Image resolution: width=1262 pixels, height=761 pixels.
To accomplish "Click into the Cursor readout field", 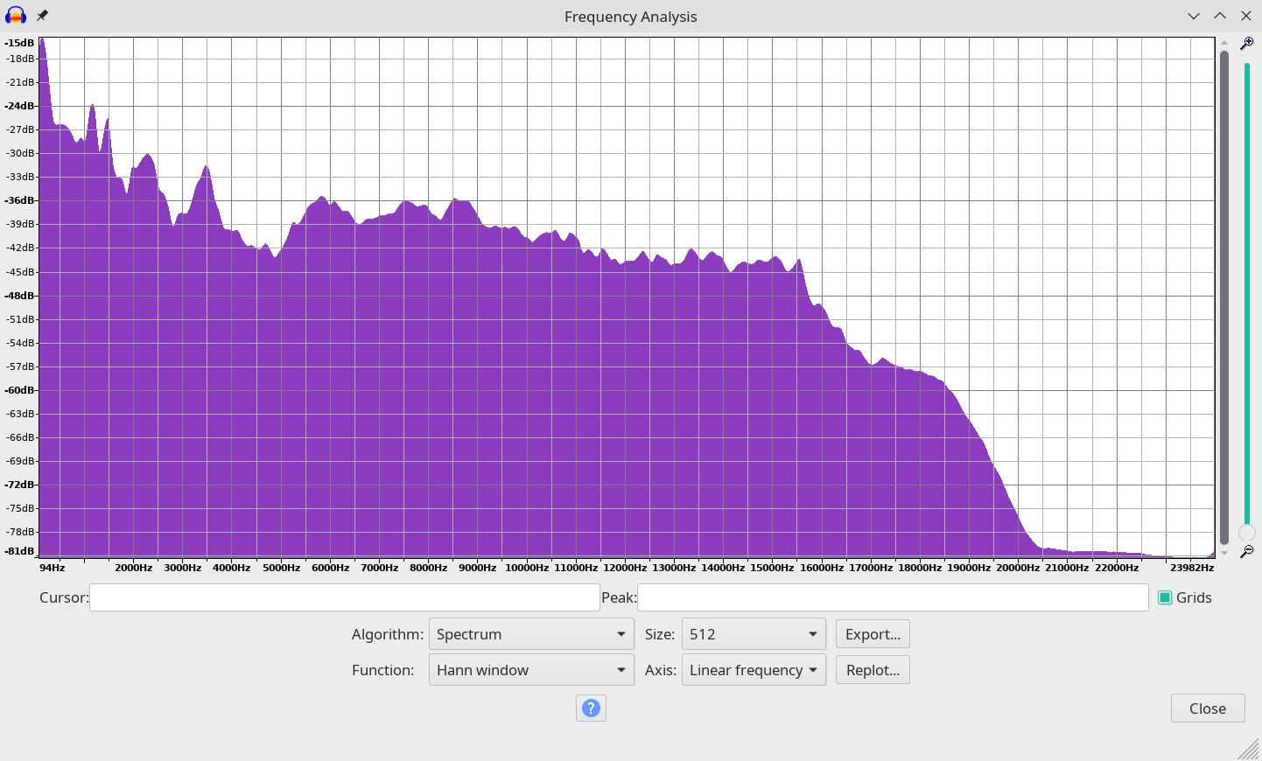I will click(x=344, y=597).
